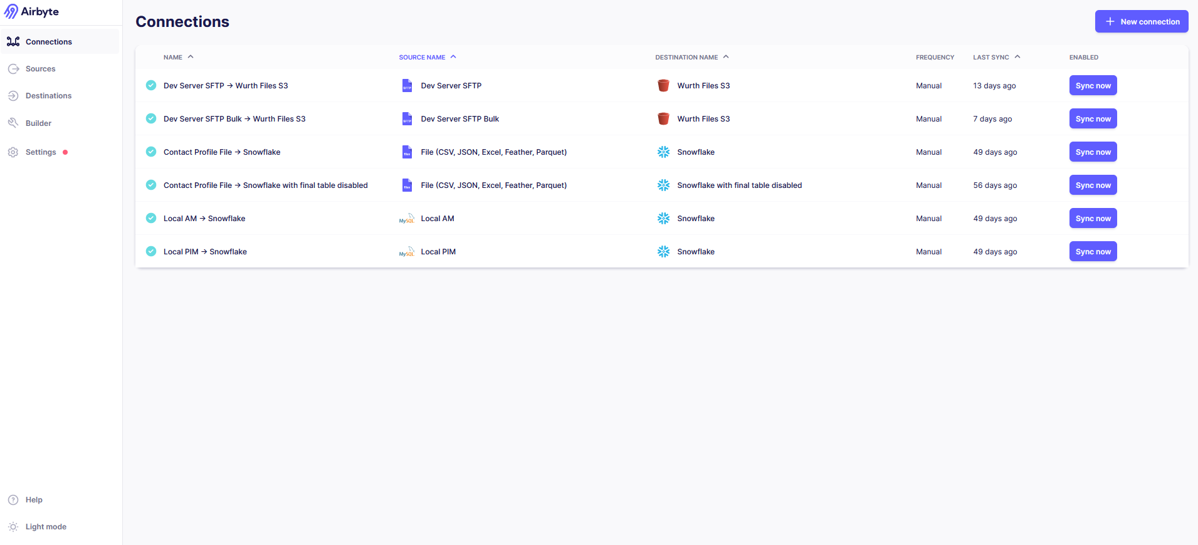Go to Destinations in the sidebar
This screenshot has width=1198, height=545.
point(48,96)
